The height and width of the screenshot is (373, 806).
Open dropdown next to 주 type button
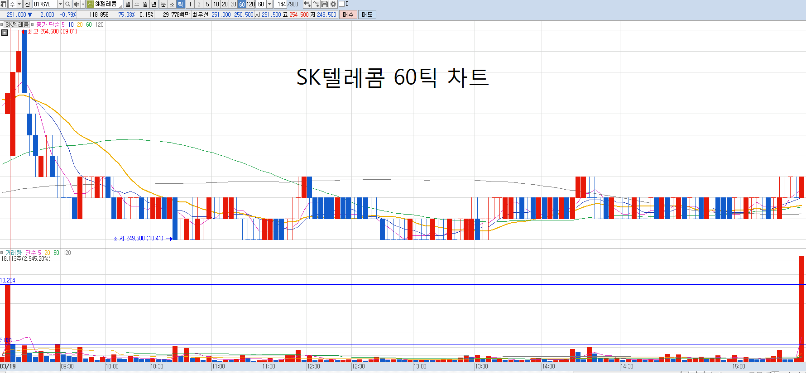point(19,4)
